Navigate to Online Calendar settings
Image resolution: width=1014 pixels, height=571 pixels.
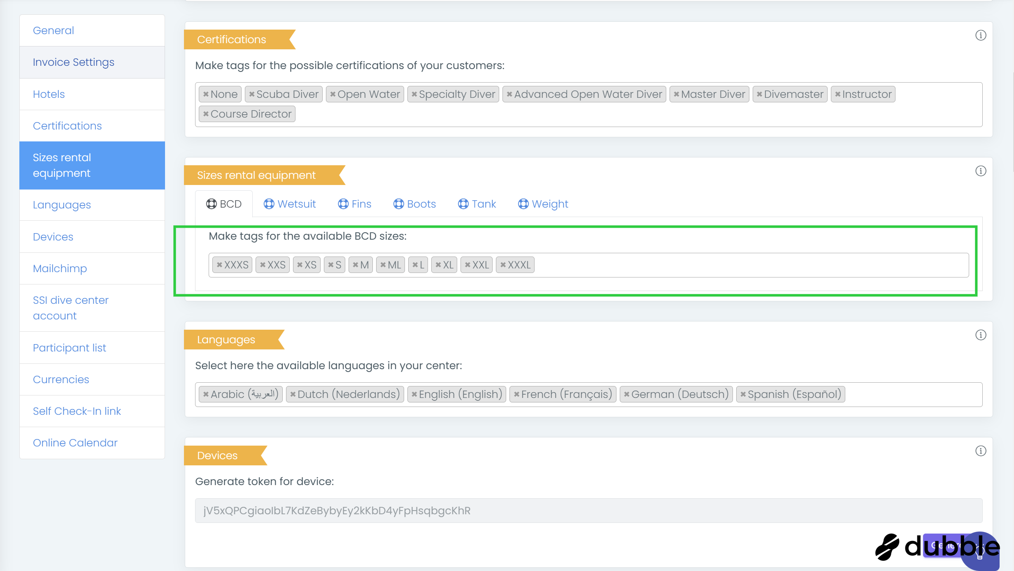[x=75, y=443]
